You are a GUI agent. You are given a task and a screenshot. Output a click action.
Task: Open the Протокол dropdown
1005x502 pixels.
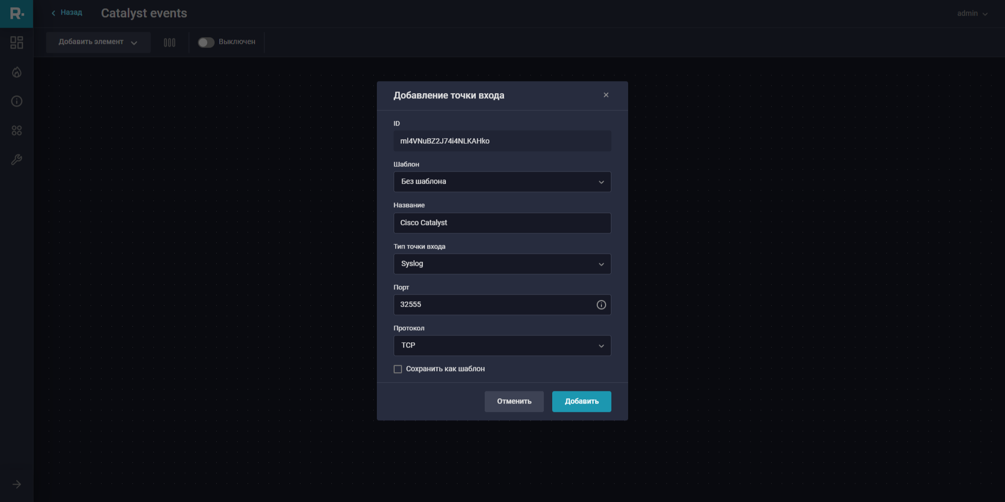coord(502,345)
